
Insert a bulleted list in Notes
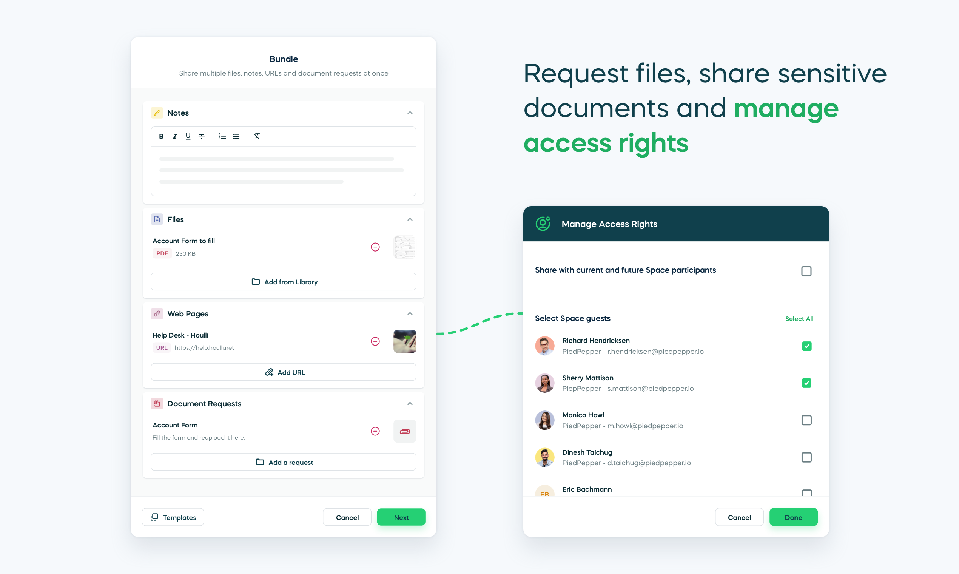point(236,136)
